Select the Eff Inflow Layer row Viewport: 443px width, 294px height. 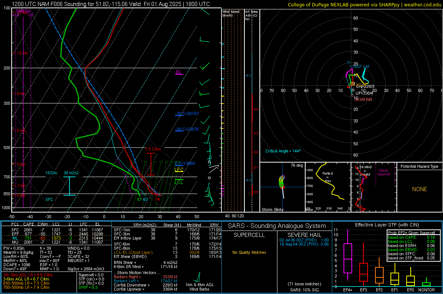tap(167, 238)
